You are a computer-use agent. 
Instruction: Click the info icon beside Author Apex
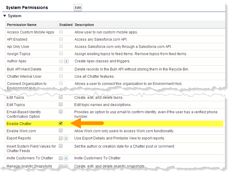click(66, 61)
